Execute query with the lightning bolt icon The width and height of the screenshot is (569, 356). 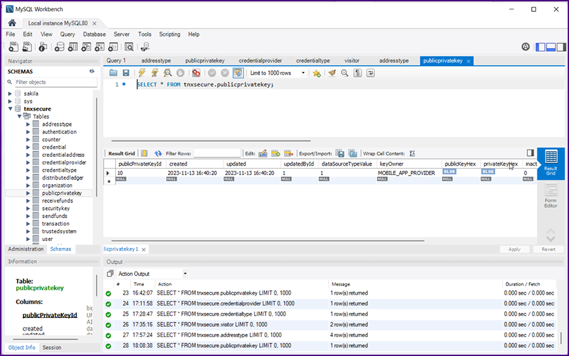142,73
